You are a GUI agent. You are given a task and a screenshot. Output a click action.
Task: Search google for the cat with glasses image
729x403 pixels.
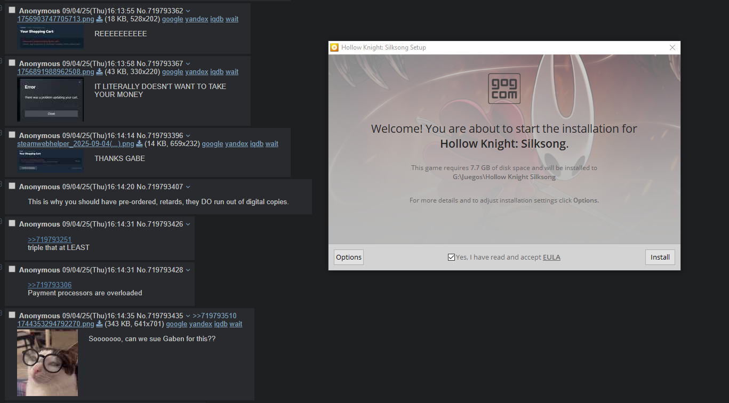coord(177,324)
